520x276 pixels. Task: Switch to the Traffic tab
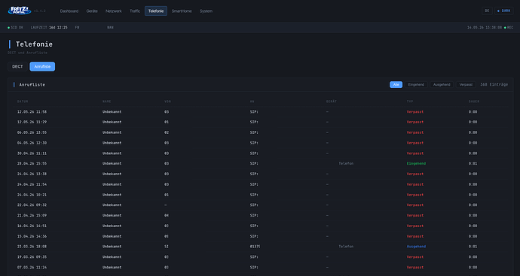(135, 11)
